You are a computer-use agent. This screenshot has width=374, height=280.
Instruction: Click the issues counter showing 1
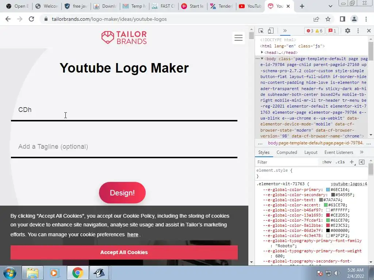tap(332, 31)
